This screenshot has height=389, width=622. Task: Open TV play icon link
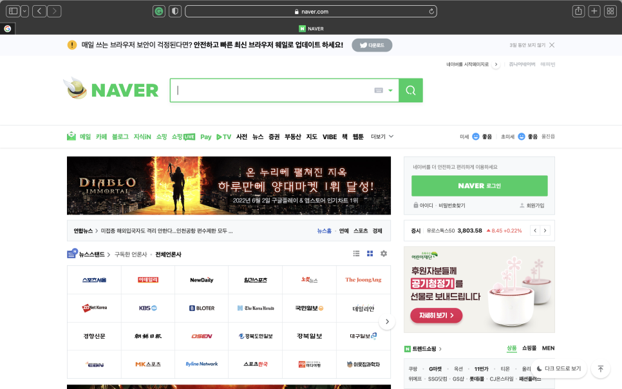pos(223,137)
